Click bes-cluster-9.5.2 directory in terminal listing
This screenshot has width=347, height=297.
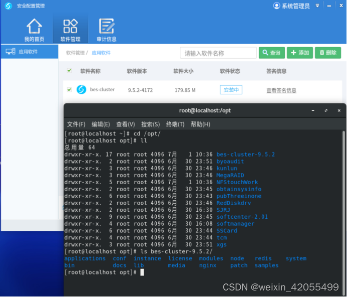[x=245, y=155]
